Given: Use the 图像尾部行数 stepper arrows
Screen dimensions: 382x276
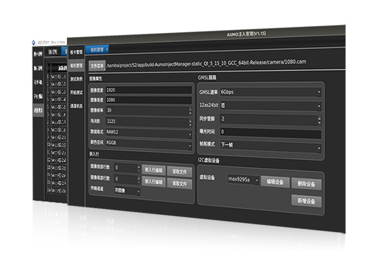Looking at the screenshot, I should coord(139,180).
